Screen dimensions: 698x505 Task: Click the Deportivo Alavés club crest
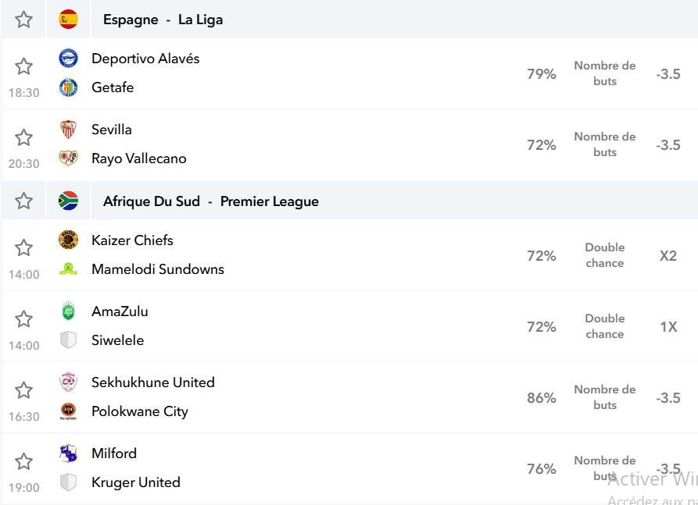[x=68, y=59]
